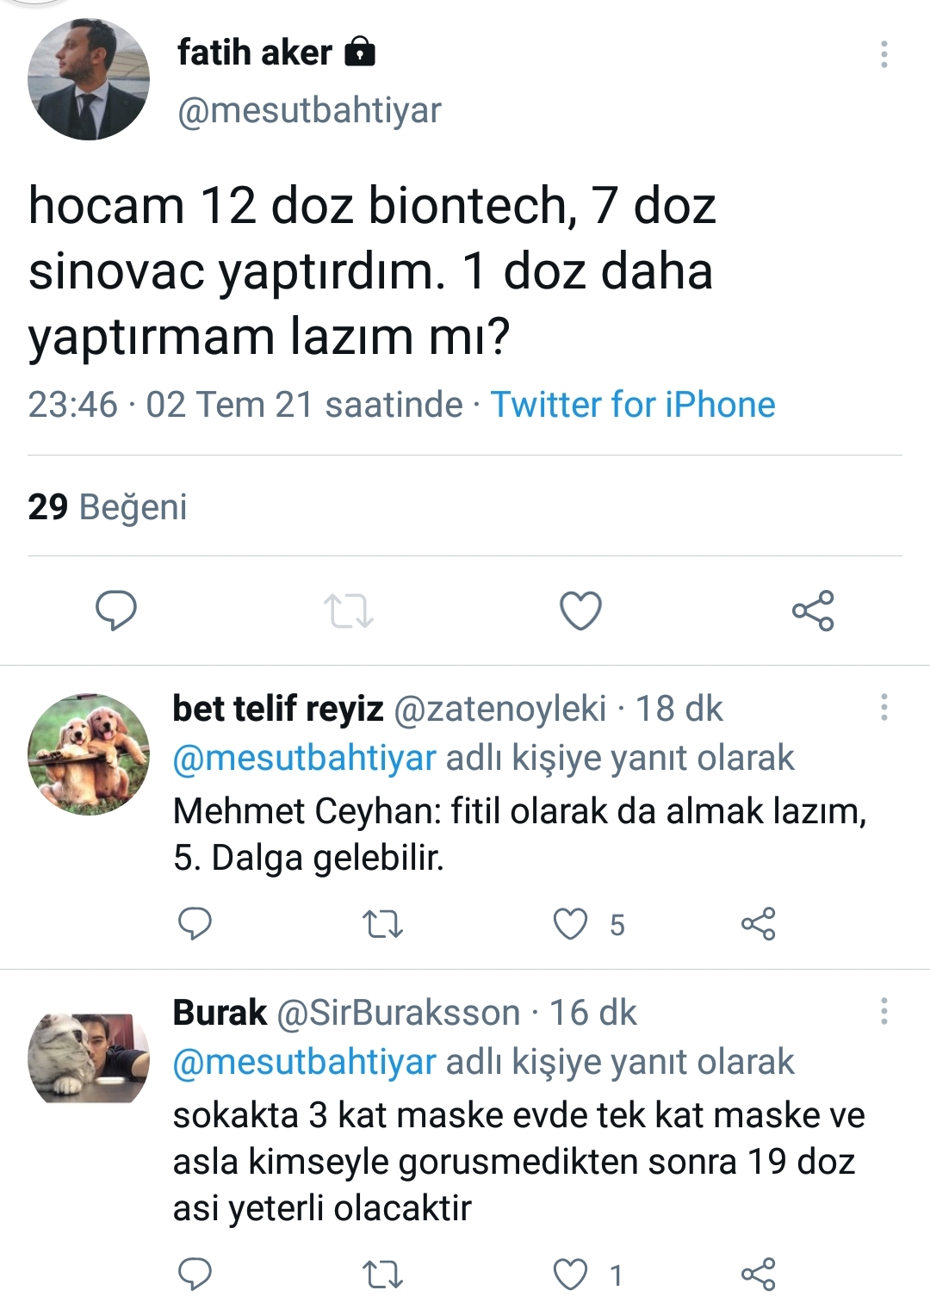Reply to bet telif reyiz's comment
The height and width of the screenshot is (1315, 930).
195,924
